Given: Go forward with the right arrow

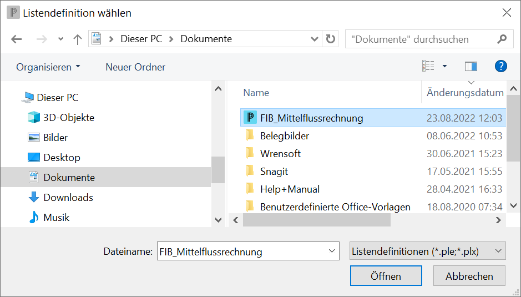Looking at the screenshot, I should 42,39.
